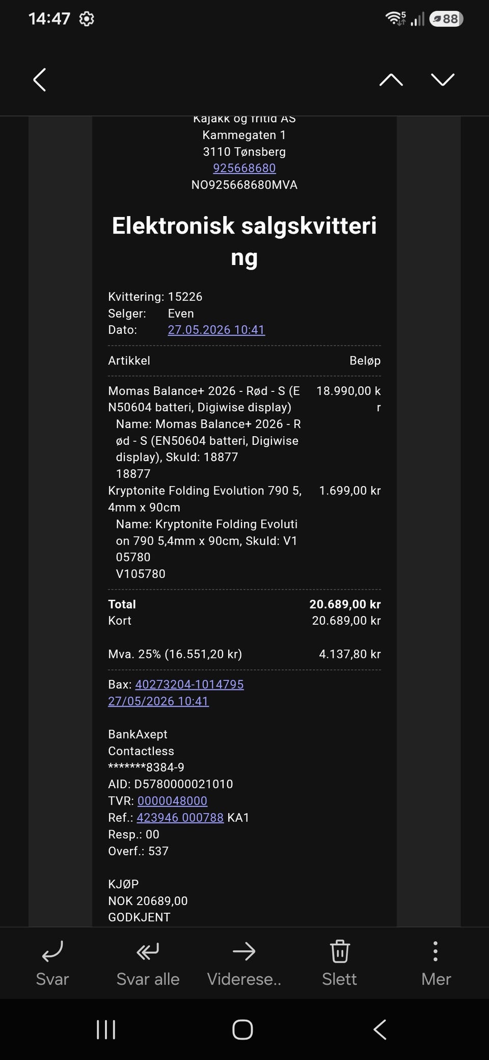Tap the Svar reply icon
Screen dimensions: 489x1060
point(52,951)
